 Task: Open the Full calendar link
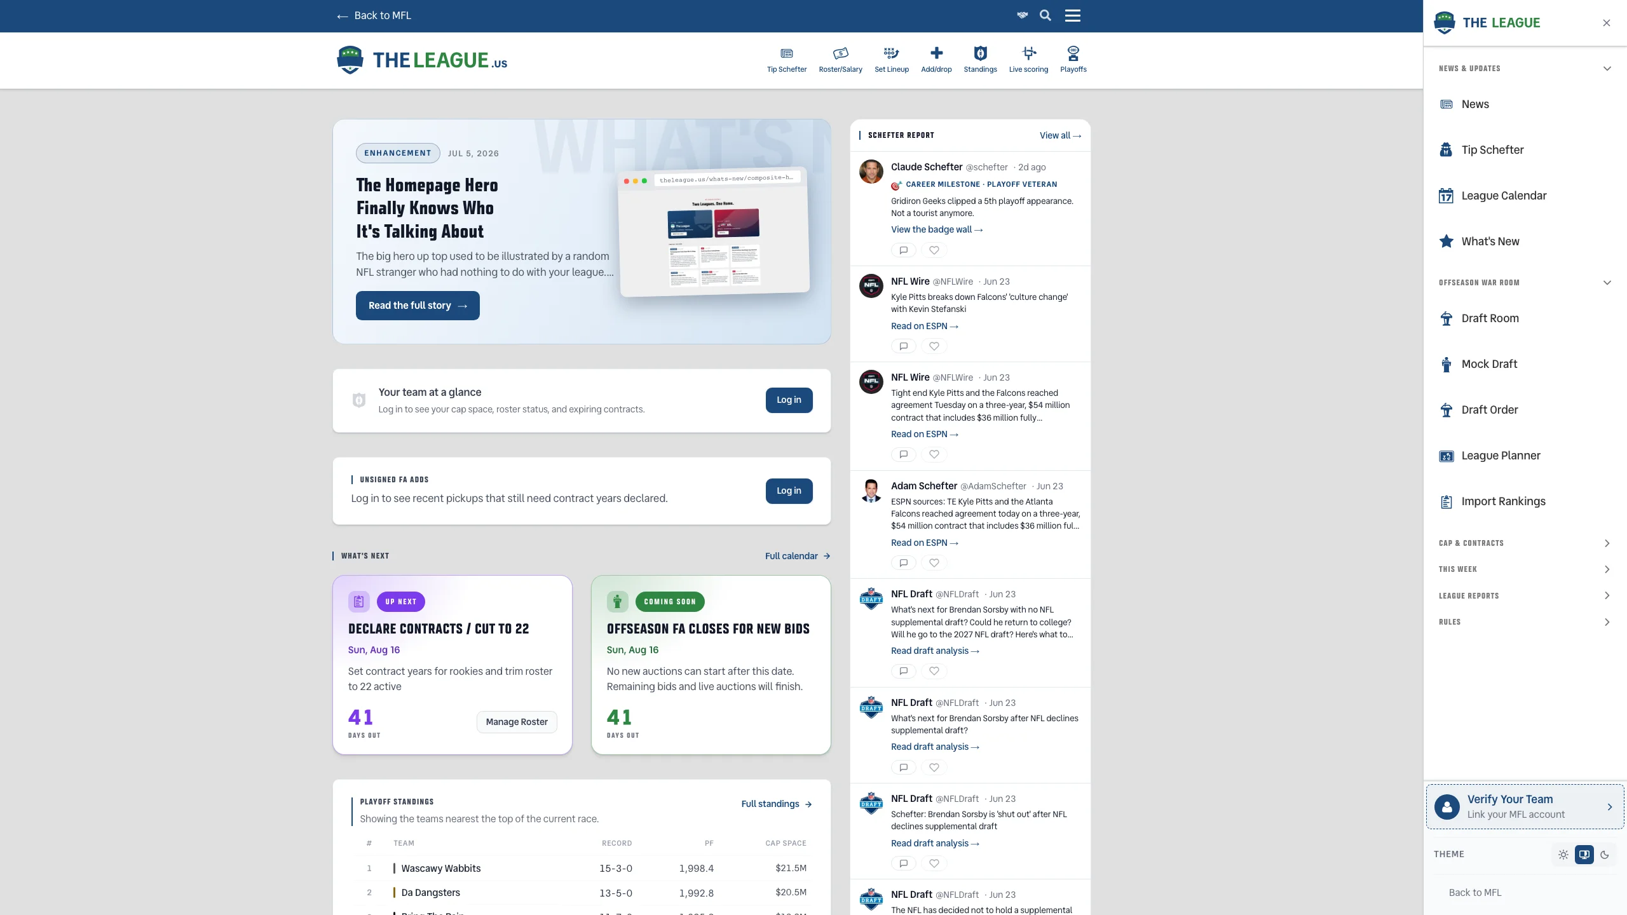(798, 556)
